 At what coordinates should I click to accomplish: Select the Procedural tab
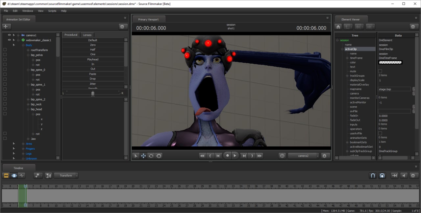click(x=71, y=35)
